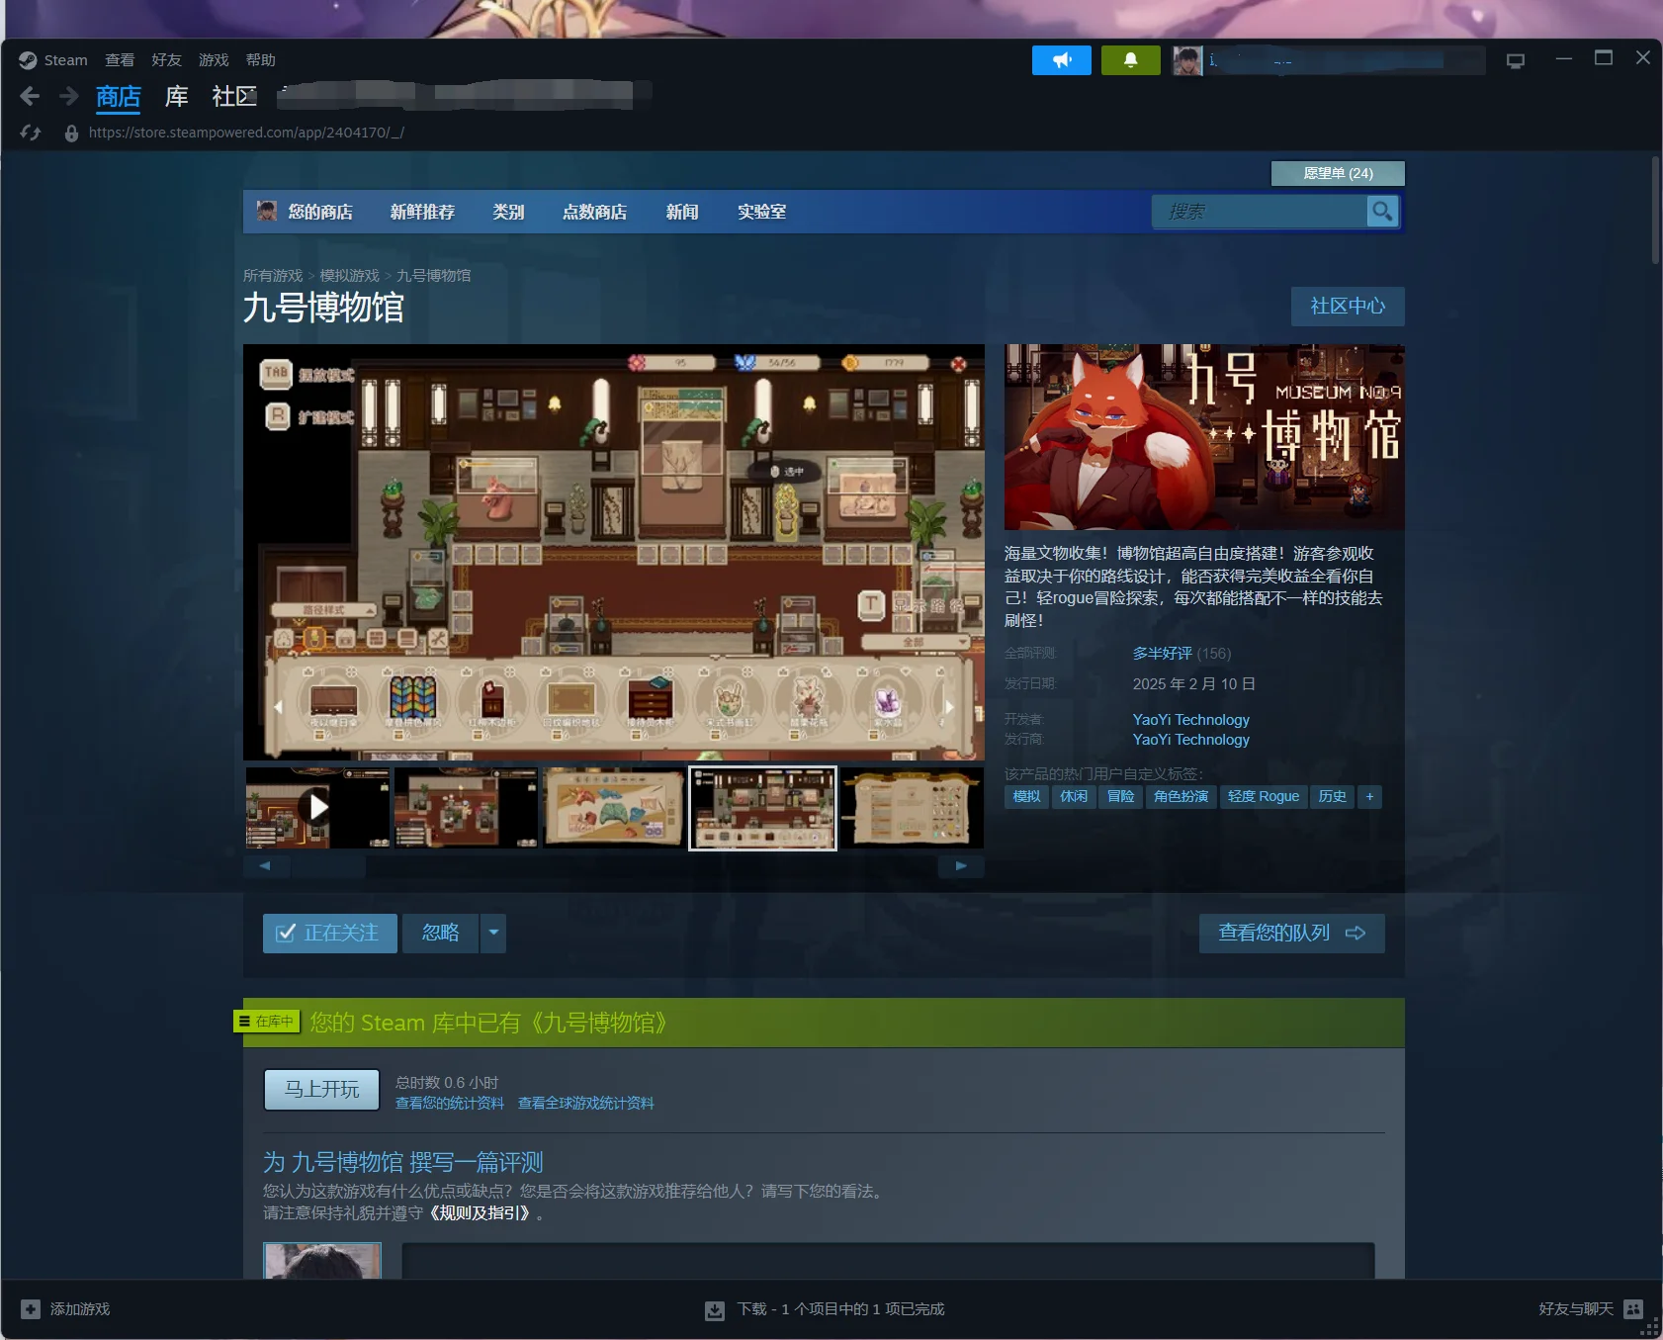Select the 轻度 Rogue tag

pos(1263,796)
